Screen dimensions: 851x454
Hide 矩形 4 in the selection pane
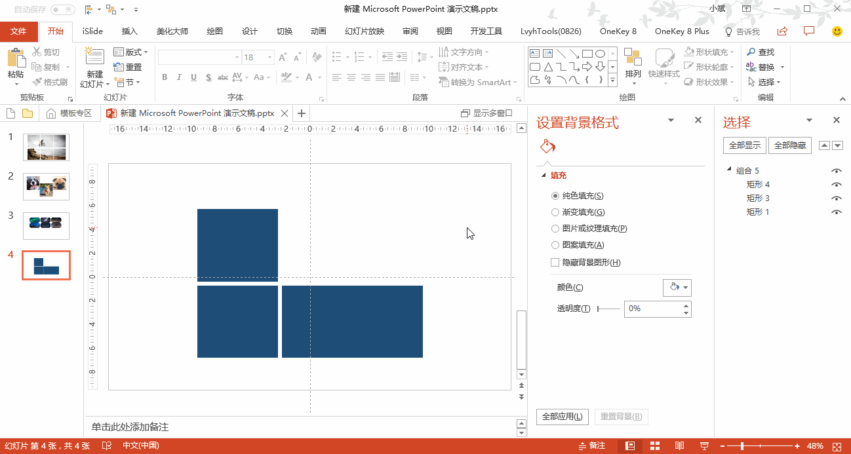(836, 184)
